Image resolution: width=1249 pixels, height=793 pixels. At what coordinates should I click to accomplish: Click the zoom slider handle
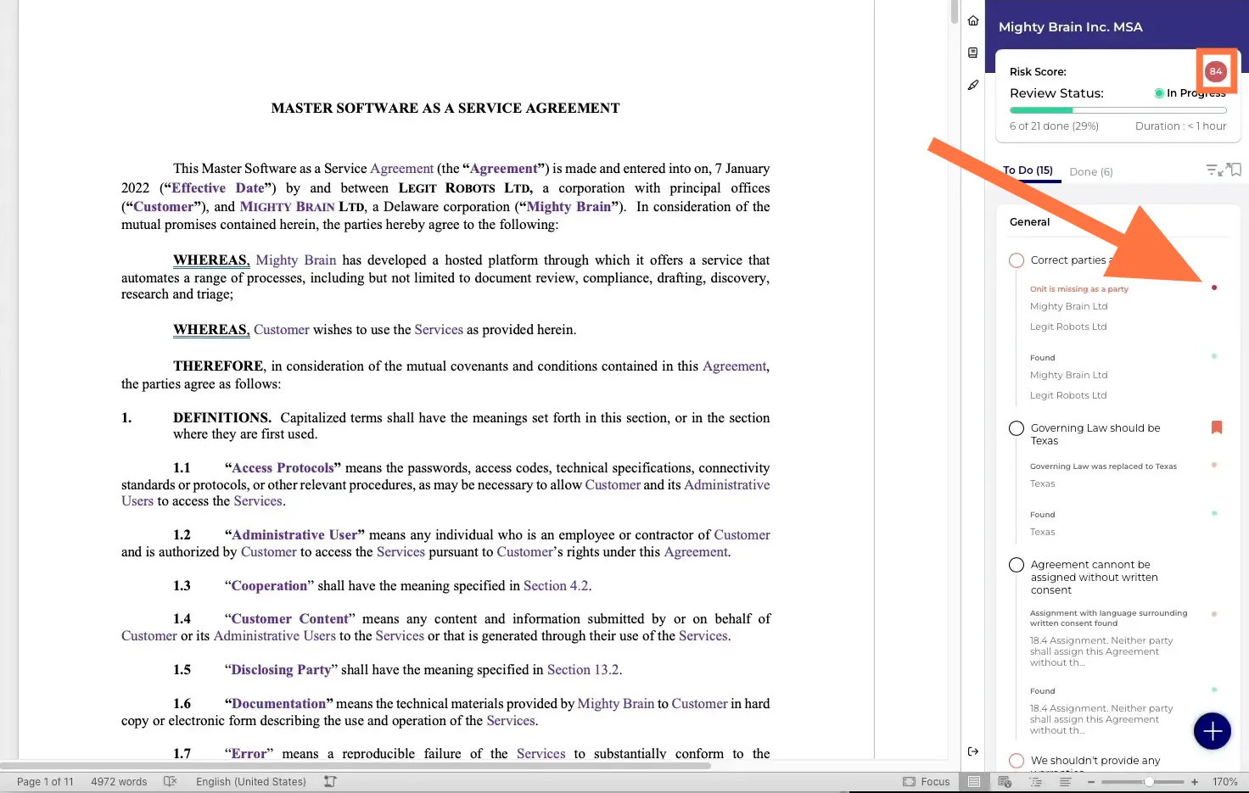[1148, 782]
